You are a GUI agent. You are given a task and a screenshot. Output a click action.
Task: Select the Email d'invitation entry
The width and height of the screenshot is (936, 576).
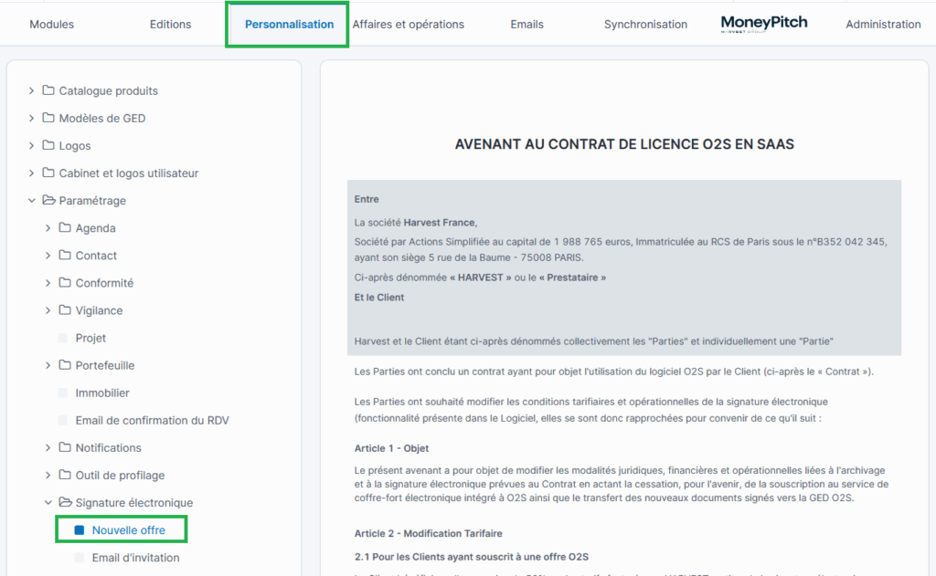pyautogui.click(x=135, y=558)
